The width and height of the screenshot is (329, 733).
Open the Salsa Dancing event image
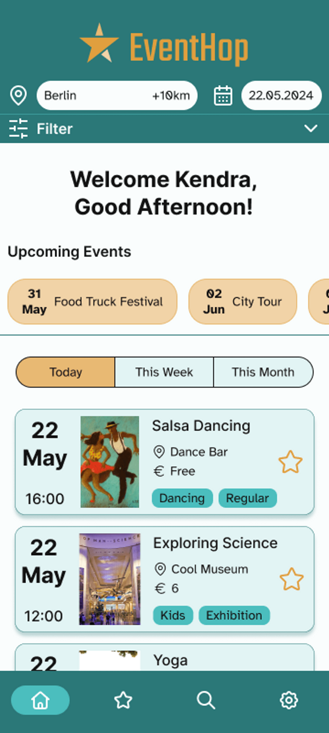click(110, 462)
